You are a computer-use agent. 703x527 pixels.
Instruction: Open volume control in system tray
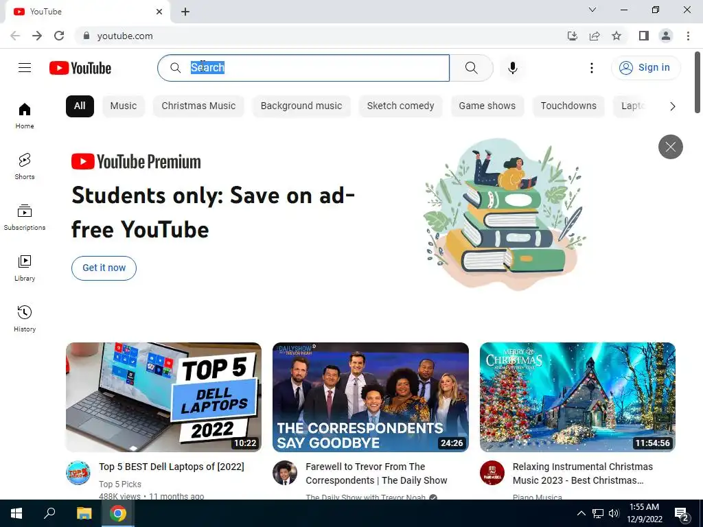(x=614, y=513)
